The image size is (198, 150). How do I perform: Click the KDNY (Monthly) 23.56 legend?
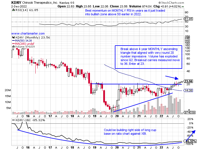(x=33, y=38)
